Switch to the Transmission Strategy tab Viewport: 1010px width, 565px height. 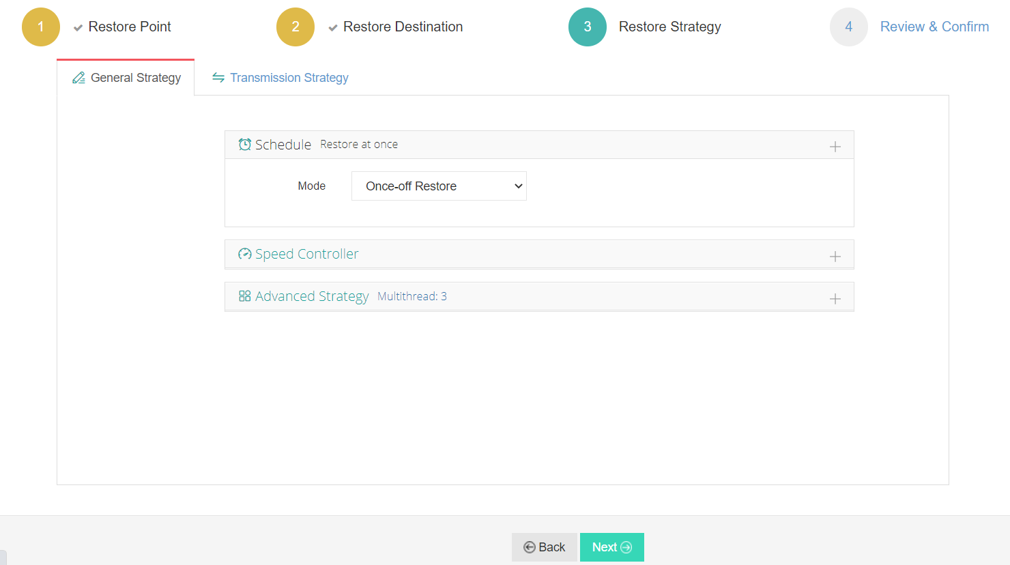click(x=280, y=78)
